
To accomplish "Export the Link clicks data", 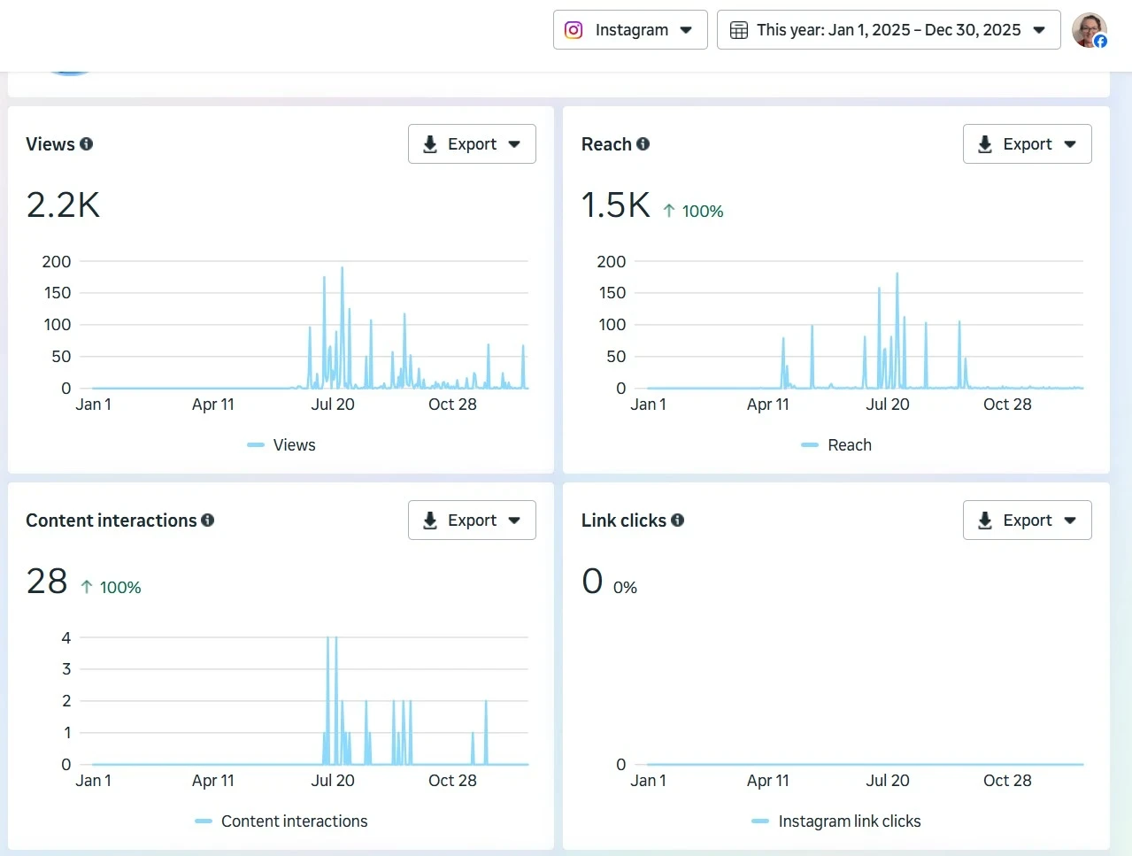I will coord(1027,521).
